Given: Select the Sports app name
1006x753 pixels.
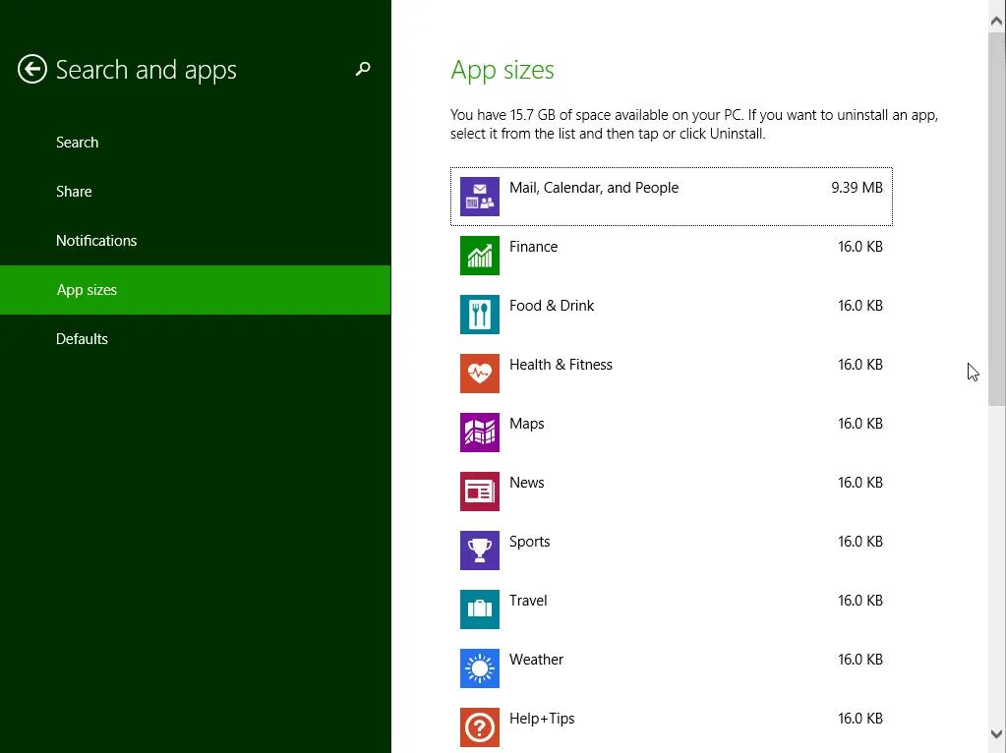Looking at the screenshot, I should pyautogui.click(x=529, y=542).
